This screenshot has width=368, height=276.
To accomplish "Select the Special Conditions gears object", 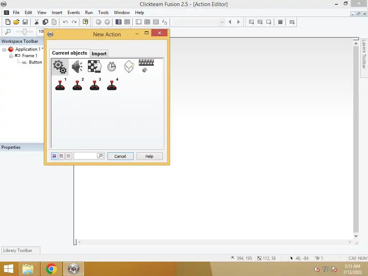I will click(x=60, y=67).
